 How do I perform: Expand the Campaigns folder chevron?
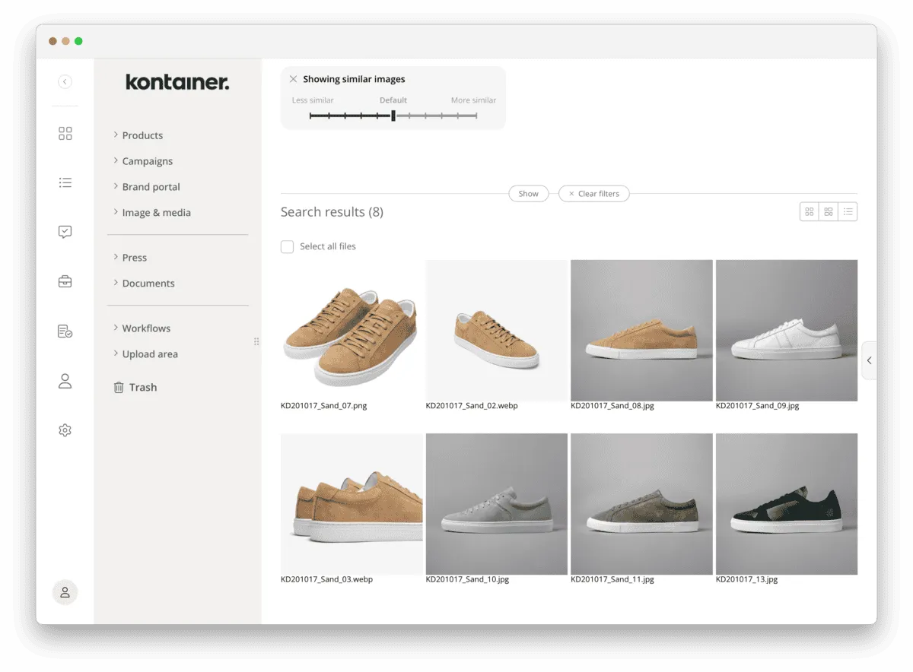116,161
